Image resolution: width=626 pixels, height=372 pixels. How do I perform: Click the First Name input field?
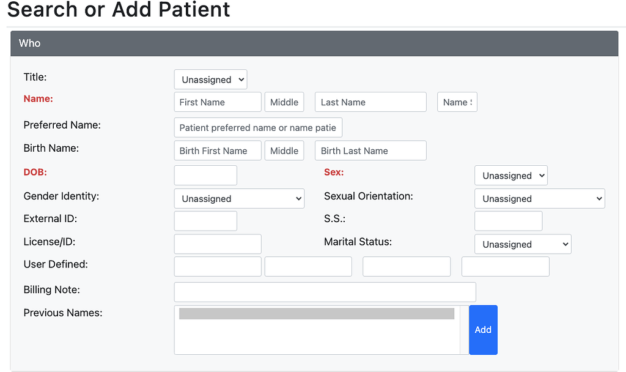pyautogui.click(x=217, y=102)
